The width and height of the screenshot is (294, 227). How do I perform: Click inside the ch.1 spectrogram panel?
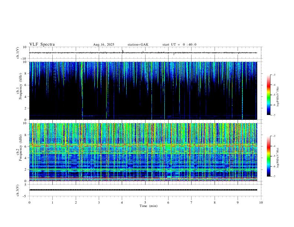click(143, 91)
